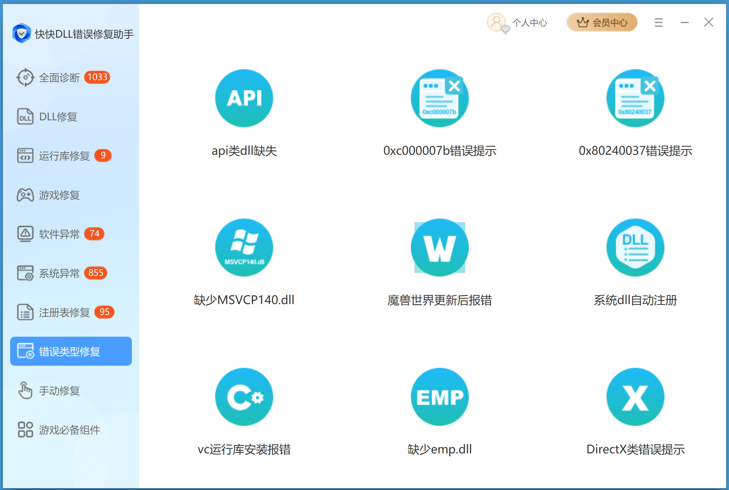This screenshot has width=729, height=490.
Task: Click the World of Warcraft update error icon
Action: click(440, 248)
